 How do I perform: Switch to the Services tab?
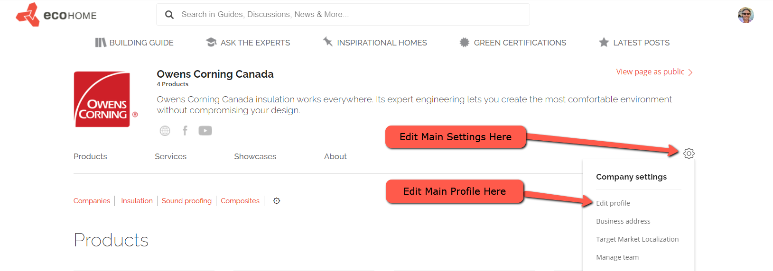click(x=170, y=156)
